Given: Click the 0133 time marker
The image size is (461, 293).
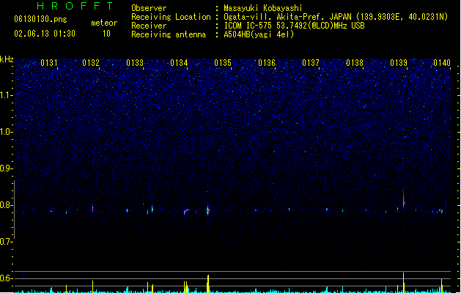Looking at the screenshot, I should (x=135, y=63).
